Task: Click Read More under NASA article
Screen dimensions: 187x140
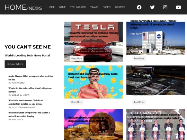Action: click(x=139, y=58)
